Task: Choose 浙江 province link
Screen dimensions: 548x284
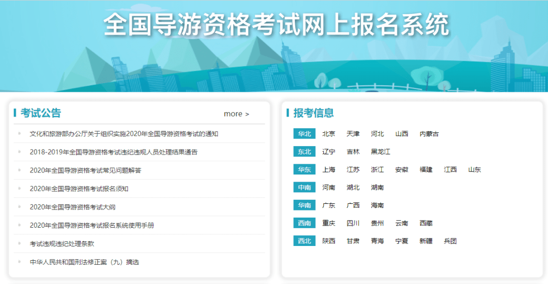Action: tap(377, 169)
